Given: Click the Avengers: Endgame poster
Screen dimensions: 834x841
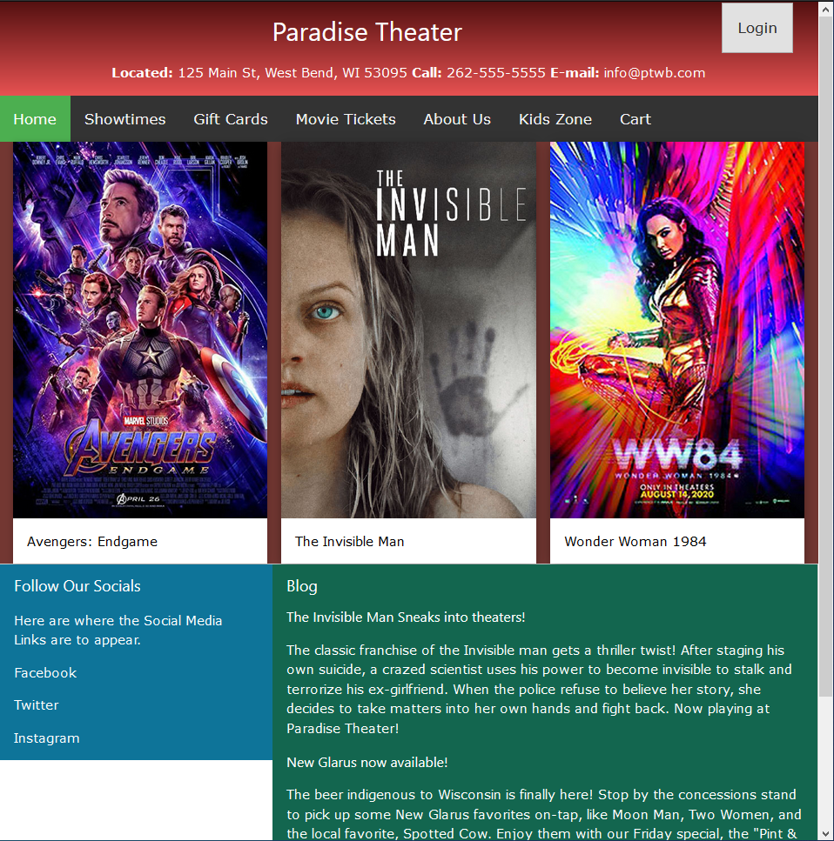Looking at the screenshot, I should pos(140,330).
